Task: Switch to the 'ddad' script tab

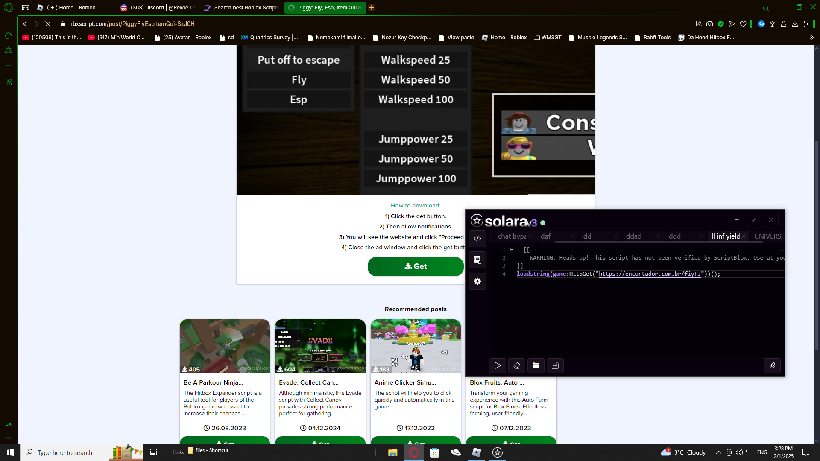Action: [x=634, y=236]
